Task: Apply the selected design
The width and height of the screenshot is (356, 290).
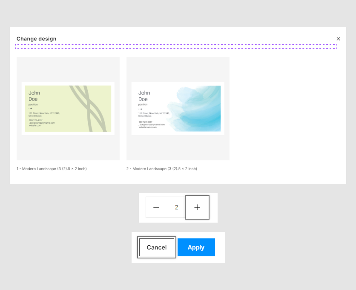Action: (196, 247)
